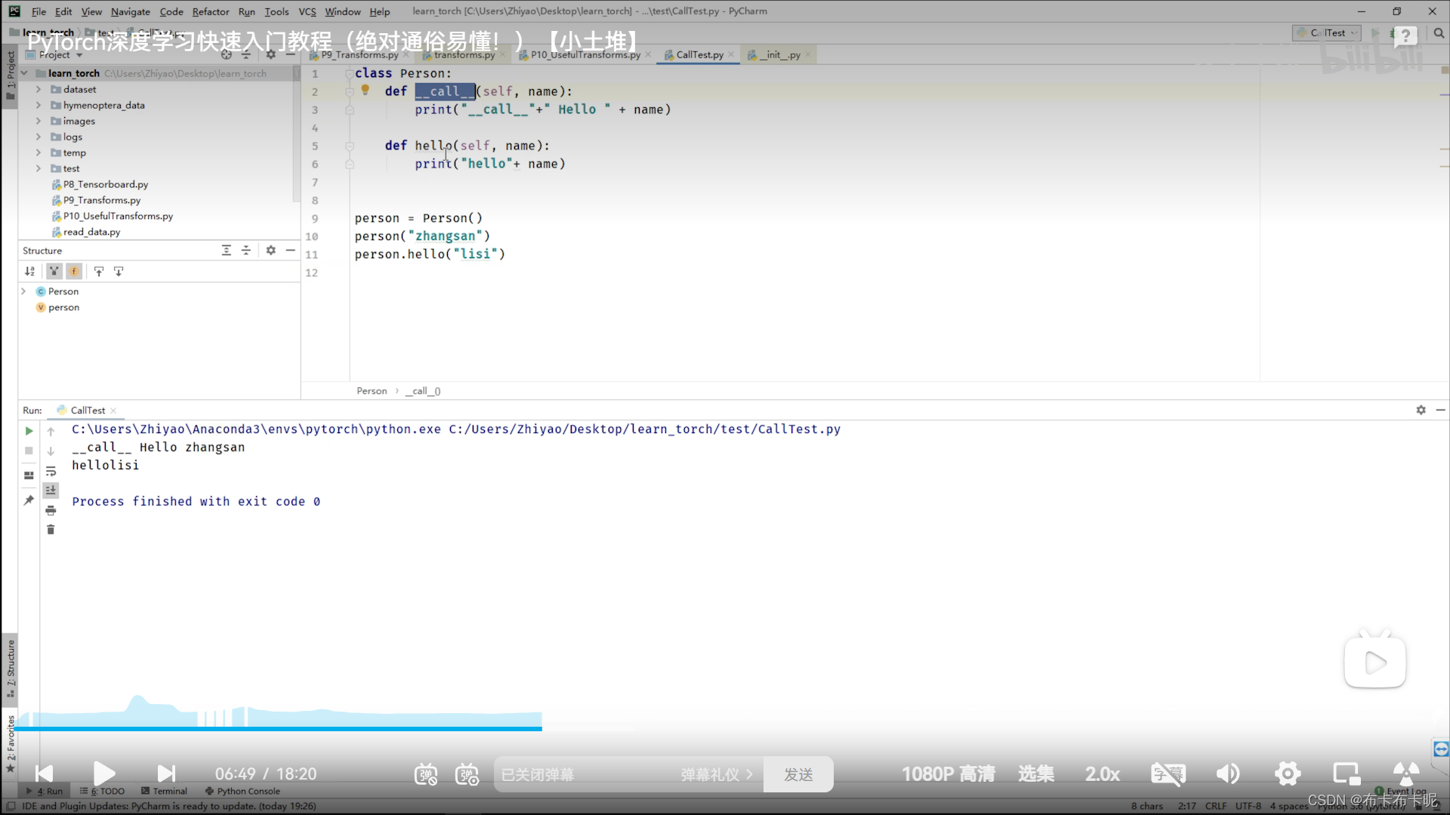
Task: Click the pin tab icon in Run panel
Action: click(29, 500)
